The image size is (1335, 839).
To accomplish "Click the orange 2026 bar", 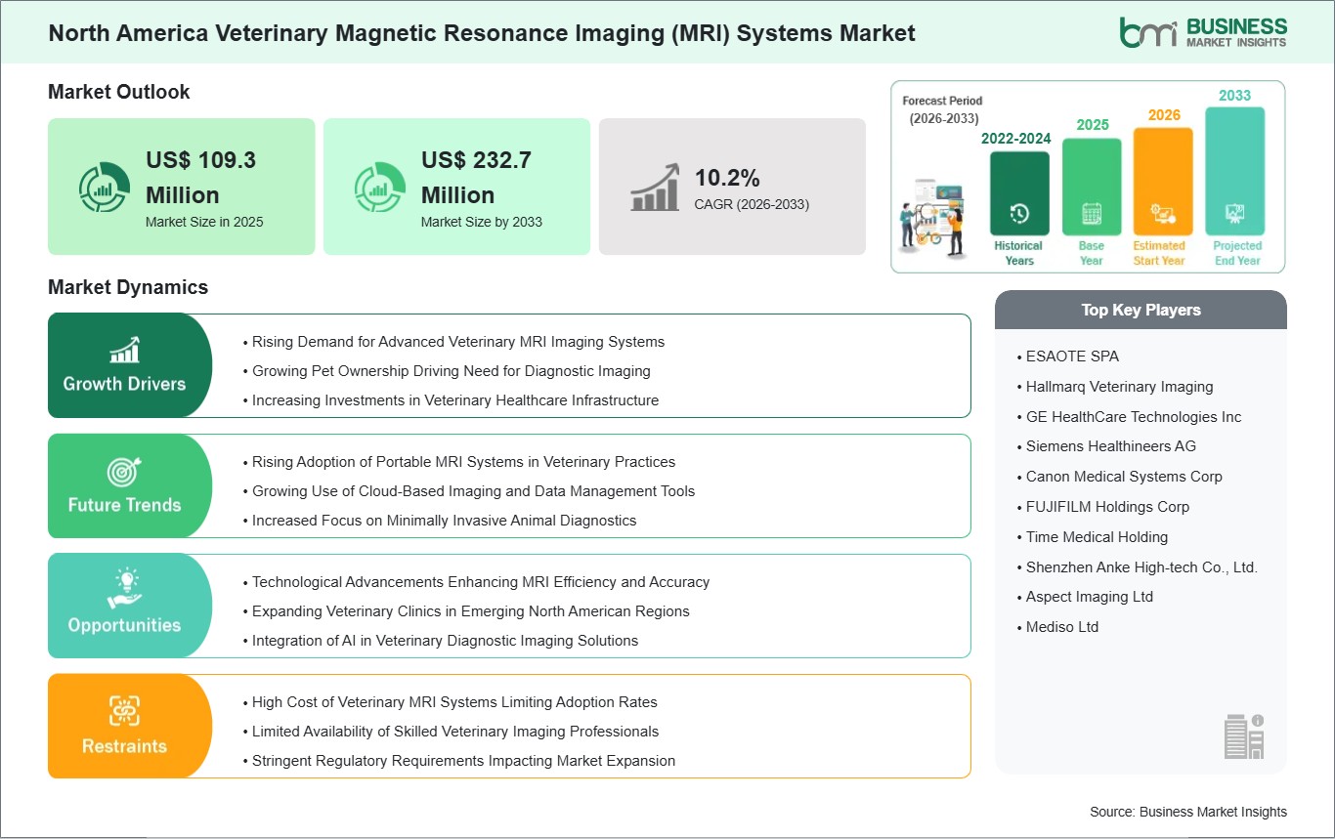I will point(1163,182).
